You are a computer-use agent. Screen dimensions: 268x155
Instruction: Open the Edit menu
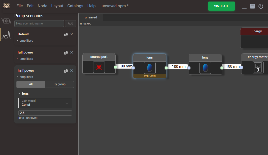[30, 6]
